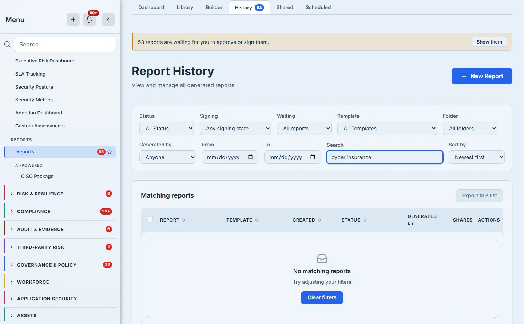This screenshot has width=524, height=324.
Task: Focus the sidebar Search field
Action: [65, 44]
